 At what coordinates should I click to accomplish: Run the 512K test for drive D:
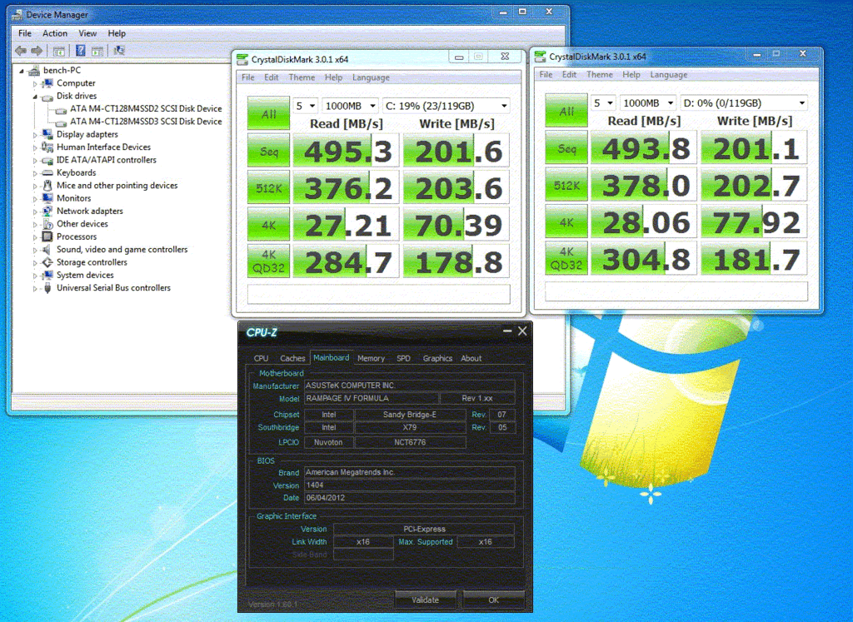tap(566, 185)
